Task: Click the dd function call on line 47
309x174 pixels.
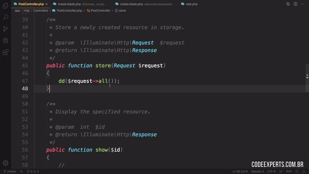Action: (x=61, y=81)
